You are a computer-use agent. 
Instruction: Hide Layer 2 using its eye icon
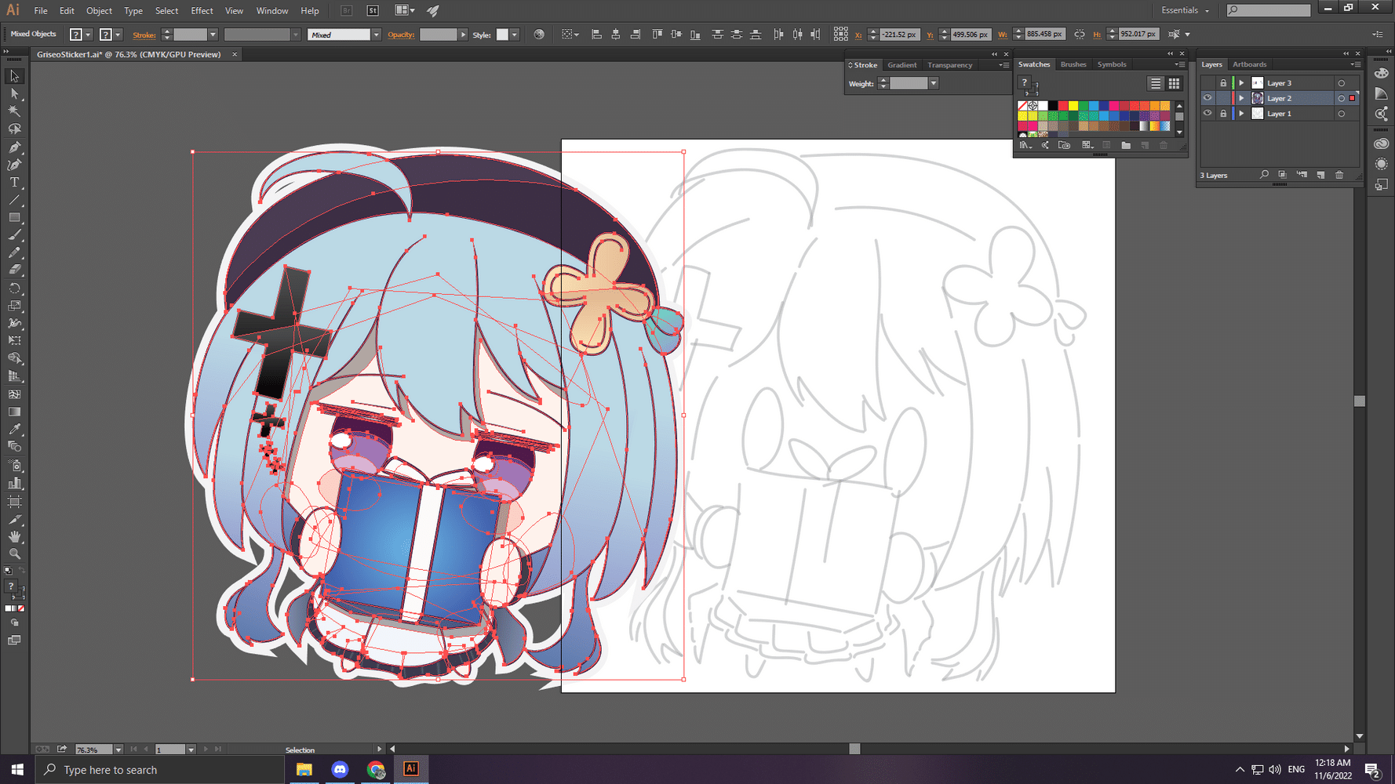tap(1207, 98)
